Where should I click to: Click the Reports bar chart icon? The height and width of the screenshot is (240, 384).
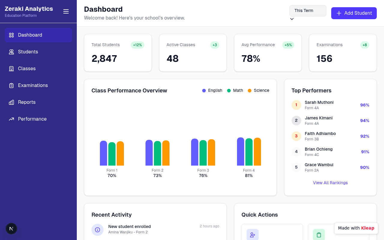click(11, 102)
